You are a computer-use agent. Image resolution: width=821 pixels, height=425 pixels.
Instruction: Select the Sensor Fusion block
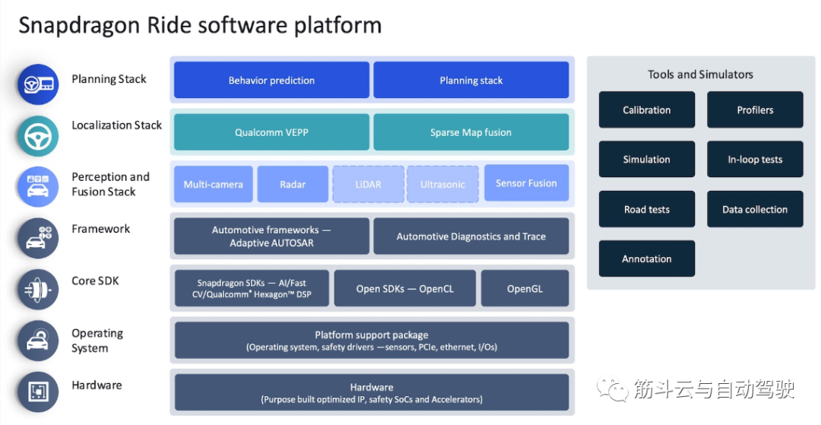click(x=526, y=183)
